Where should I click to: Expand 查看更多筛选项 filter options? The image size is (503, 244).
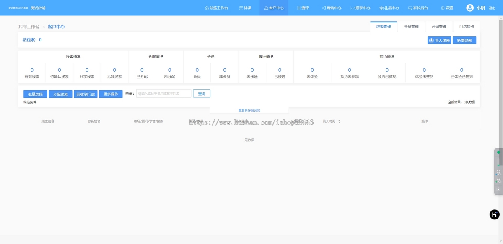[x=249, y=110]
